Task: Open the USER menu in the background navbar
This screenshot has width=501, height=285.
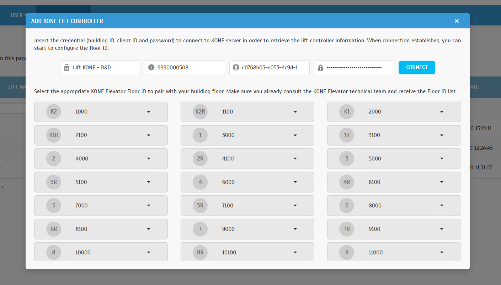Action: (x=18, y=15)
